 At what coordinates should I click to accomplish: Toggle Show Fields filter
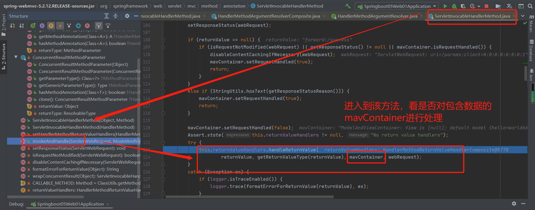tap(51, 26)
